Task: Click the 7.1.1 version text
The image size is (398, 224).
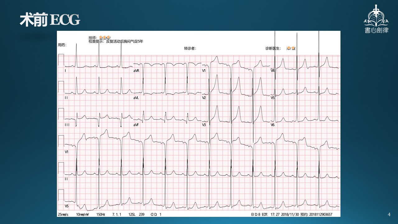Action: (x=116, y=214)
